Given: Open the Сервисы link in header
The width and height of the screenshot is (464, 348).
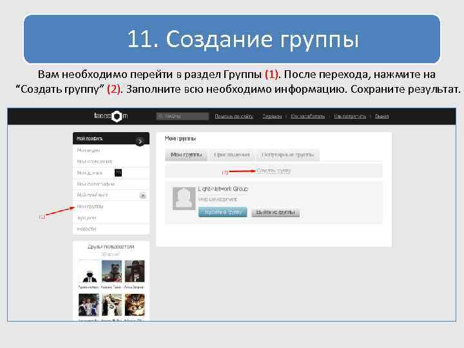Looking at the screenshot, I should (x=272, y=116).
